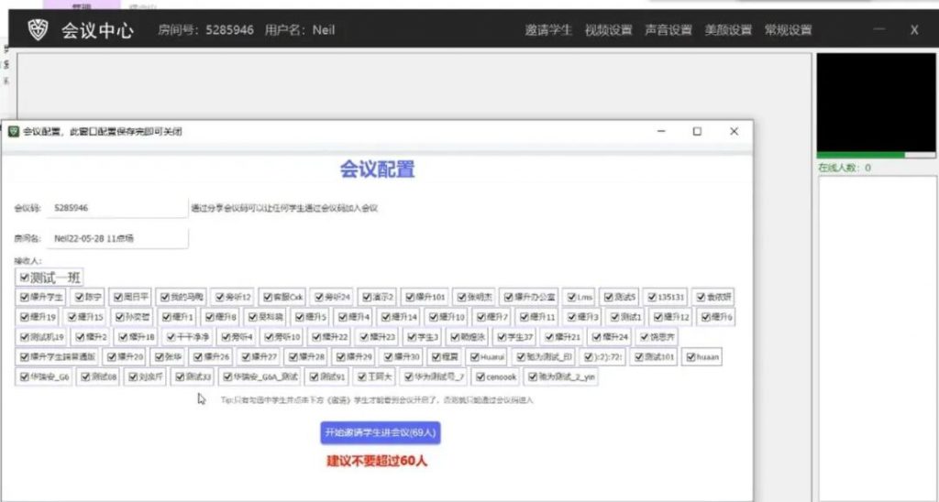This screenshot has height=502, width=939.
Task: Uncheck the 爆升27 checkbox
Action: pos(246,357)
